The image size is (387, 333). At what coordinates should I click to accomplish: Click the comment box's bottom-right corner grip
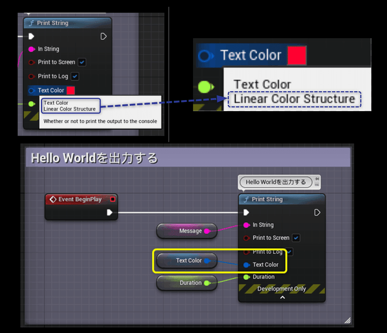click(x=347, y=320)
